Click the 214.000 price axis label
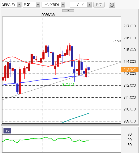 pyautogui.click(x=130, y=62)
